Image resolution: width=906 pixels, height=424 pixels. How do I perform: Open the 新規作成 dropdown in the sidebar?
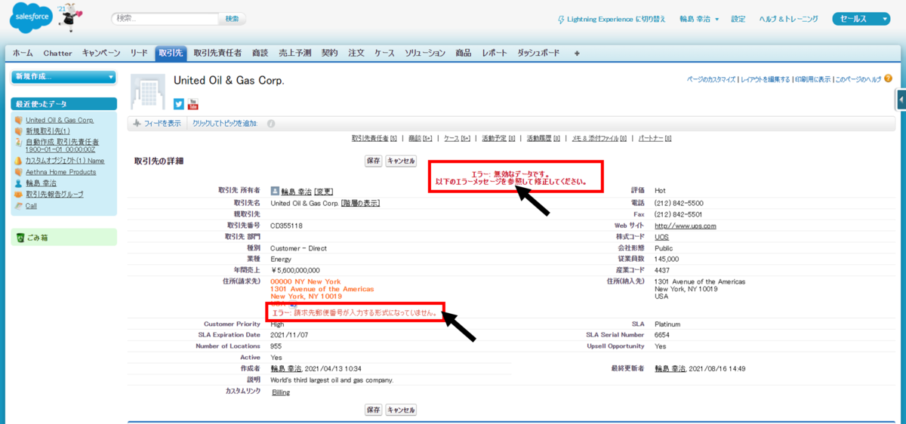click(x=64, y=76)
